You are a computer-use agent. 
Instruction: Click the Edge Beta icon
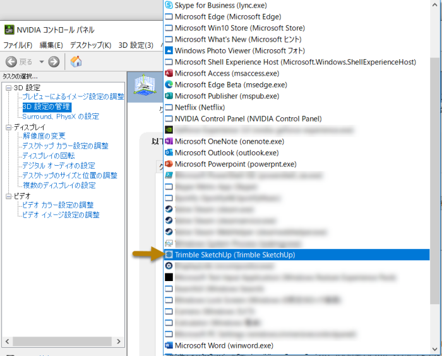click(169, 84)
